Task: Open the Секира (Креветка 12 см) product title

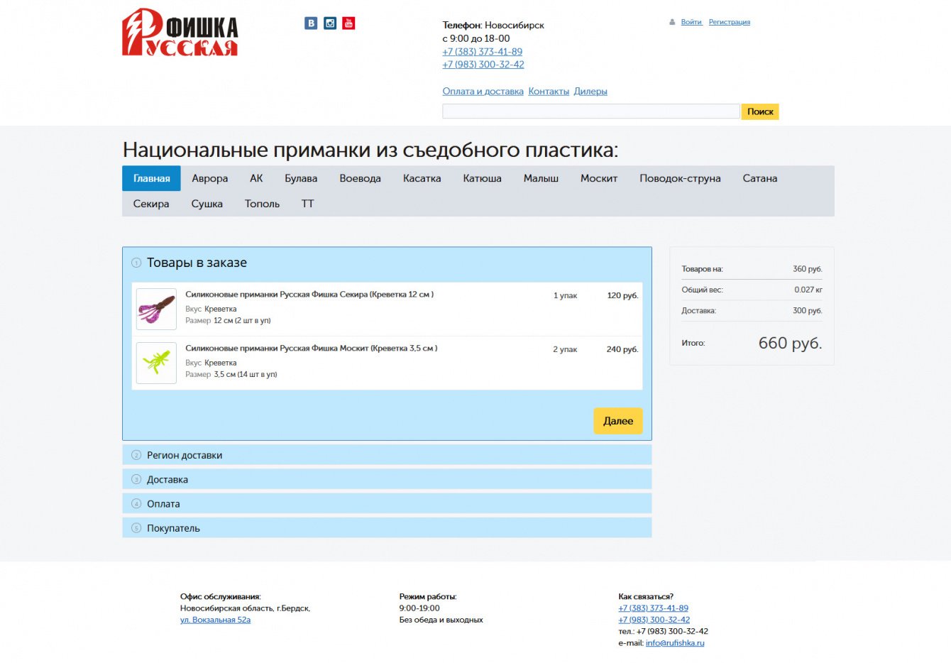Action: click(x=309, y=295)
